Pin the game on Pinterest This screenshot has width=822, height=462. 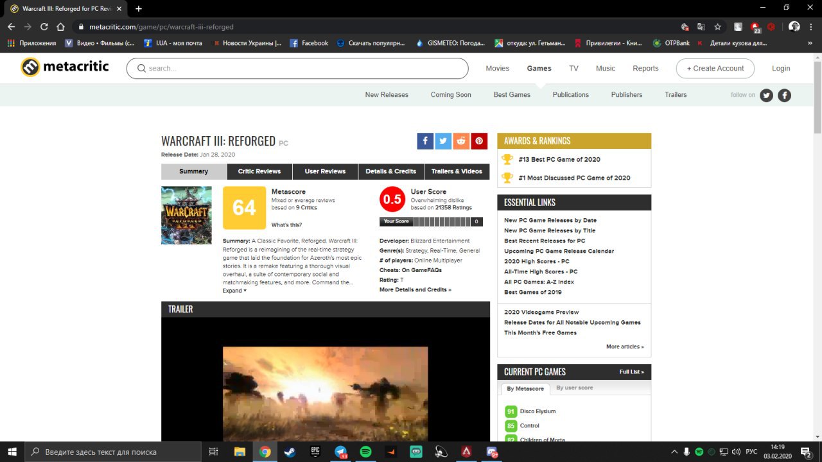[479, 141]
